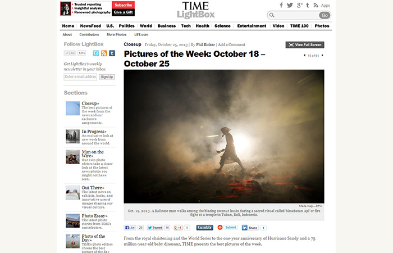
Task: Open the Google Plus icon in the header
Action: click(299, 5)
